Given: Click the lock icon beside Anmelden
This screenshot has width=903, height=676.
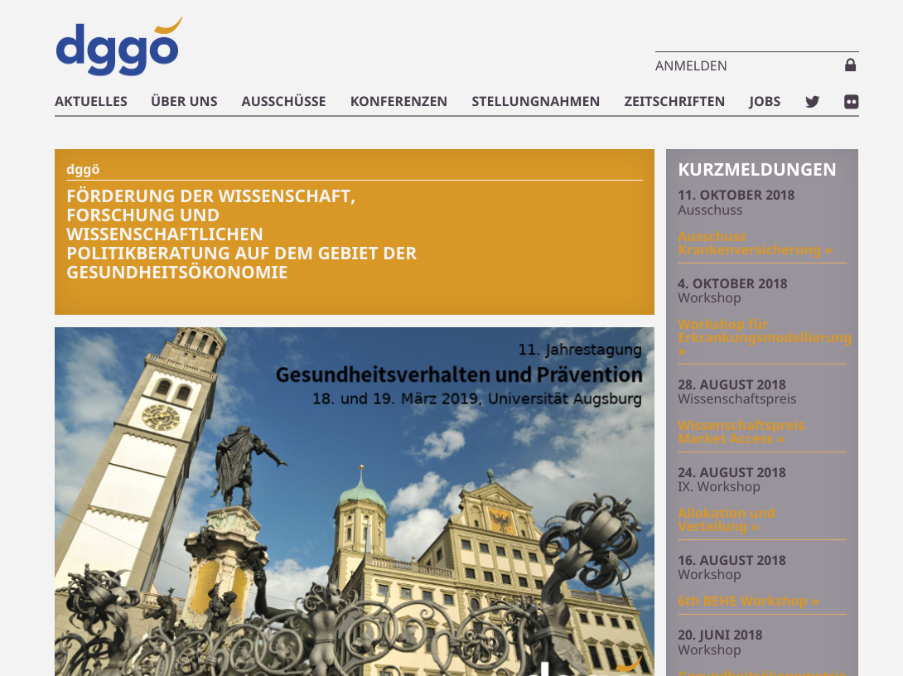Looking at the screenshot, I should [850, 65].
